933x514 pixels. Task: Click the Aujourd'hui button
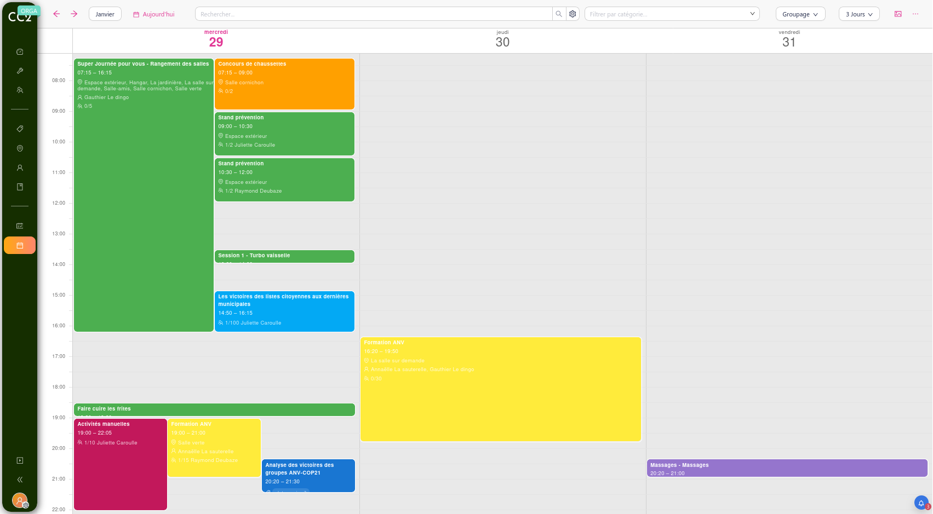pyautogui.click(x=153, y=14)
